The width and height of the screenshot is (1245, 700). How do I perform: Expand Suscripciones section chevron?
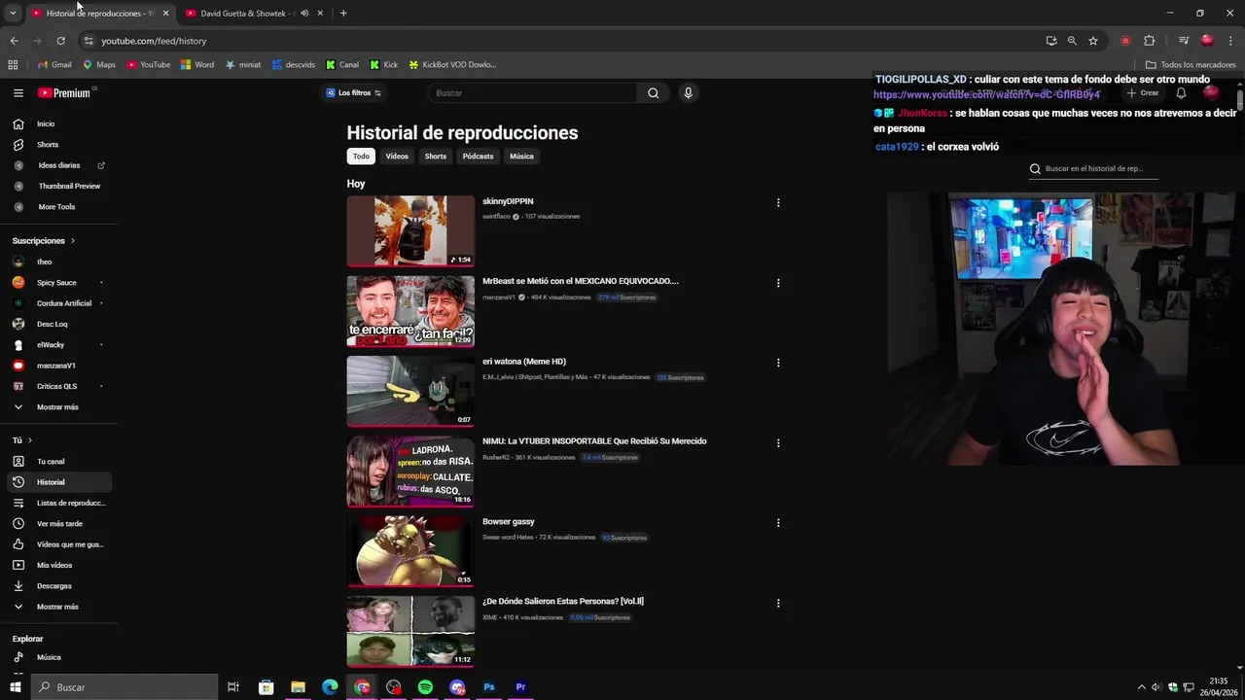pos(72,241)
